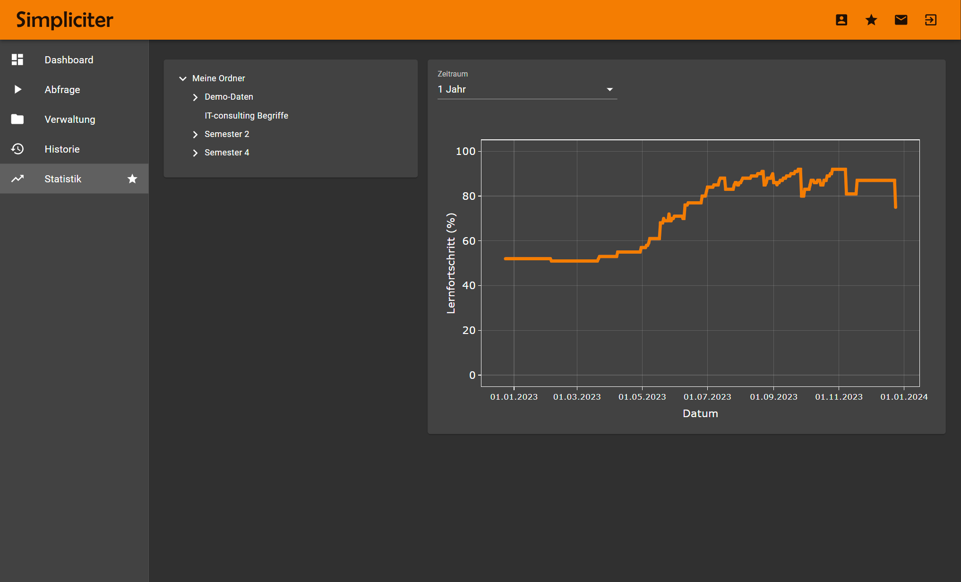Click the orange line's final drop point
Screen dimensions: 961x582
click(895, 207)
